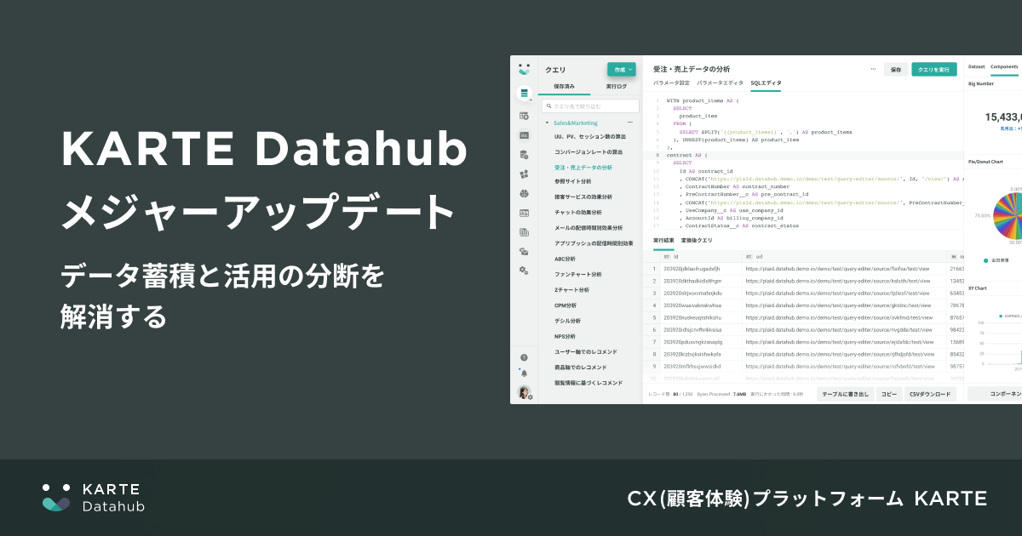Select the queries icon in the left sidebar
The width and height of the screenshot is (1022, 536).
point(524,92)
